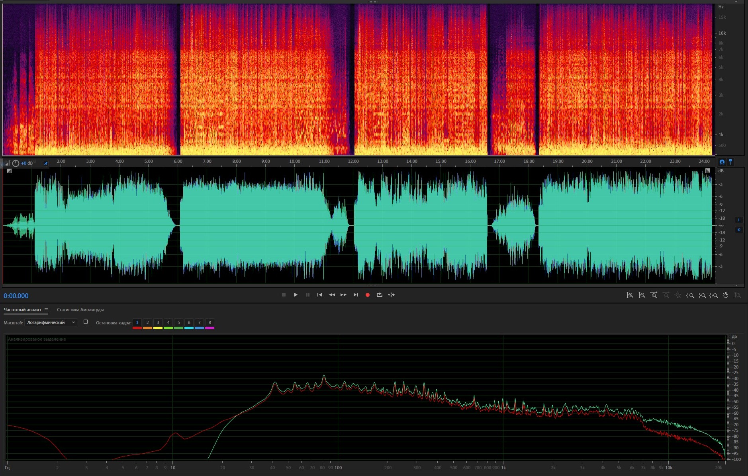Click Zoom In Amplitude icon
Screen dimensions: 748x476
pos(630,295)
